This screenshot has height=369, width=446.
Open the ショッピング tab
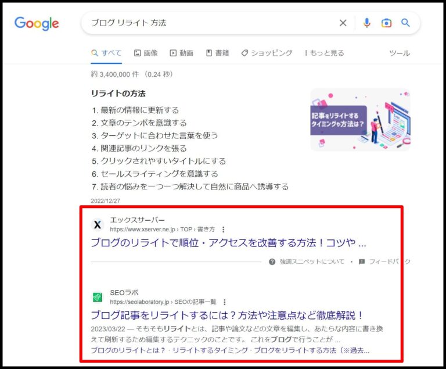pos(267,53)
